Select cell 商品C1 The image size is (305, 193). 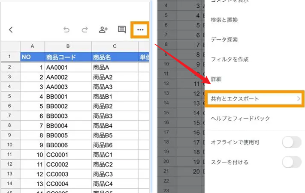pyautogui.click(x=115, y=154)
